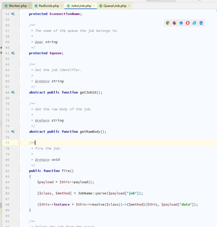Click "Get the job identifier." comment
This screenshot has width=217, height=227.
pos(58,70)
